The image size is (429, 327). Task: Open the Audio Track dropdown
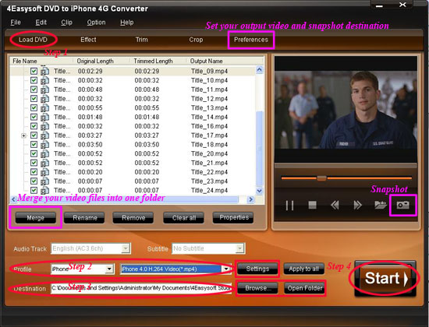pos(126,248)
